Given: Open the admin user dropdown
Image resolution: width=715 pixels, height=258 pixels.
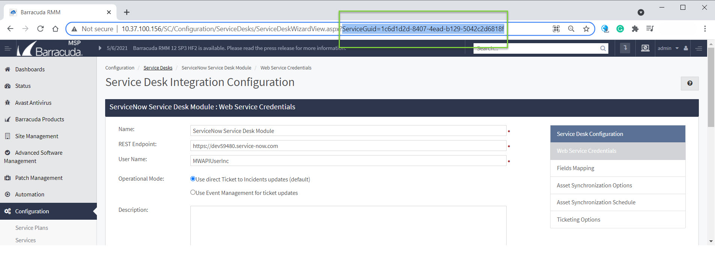Looking at the screenshot, I should click(x=668, y=48).
